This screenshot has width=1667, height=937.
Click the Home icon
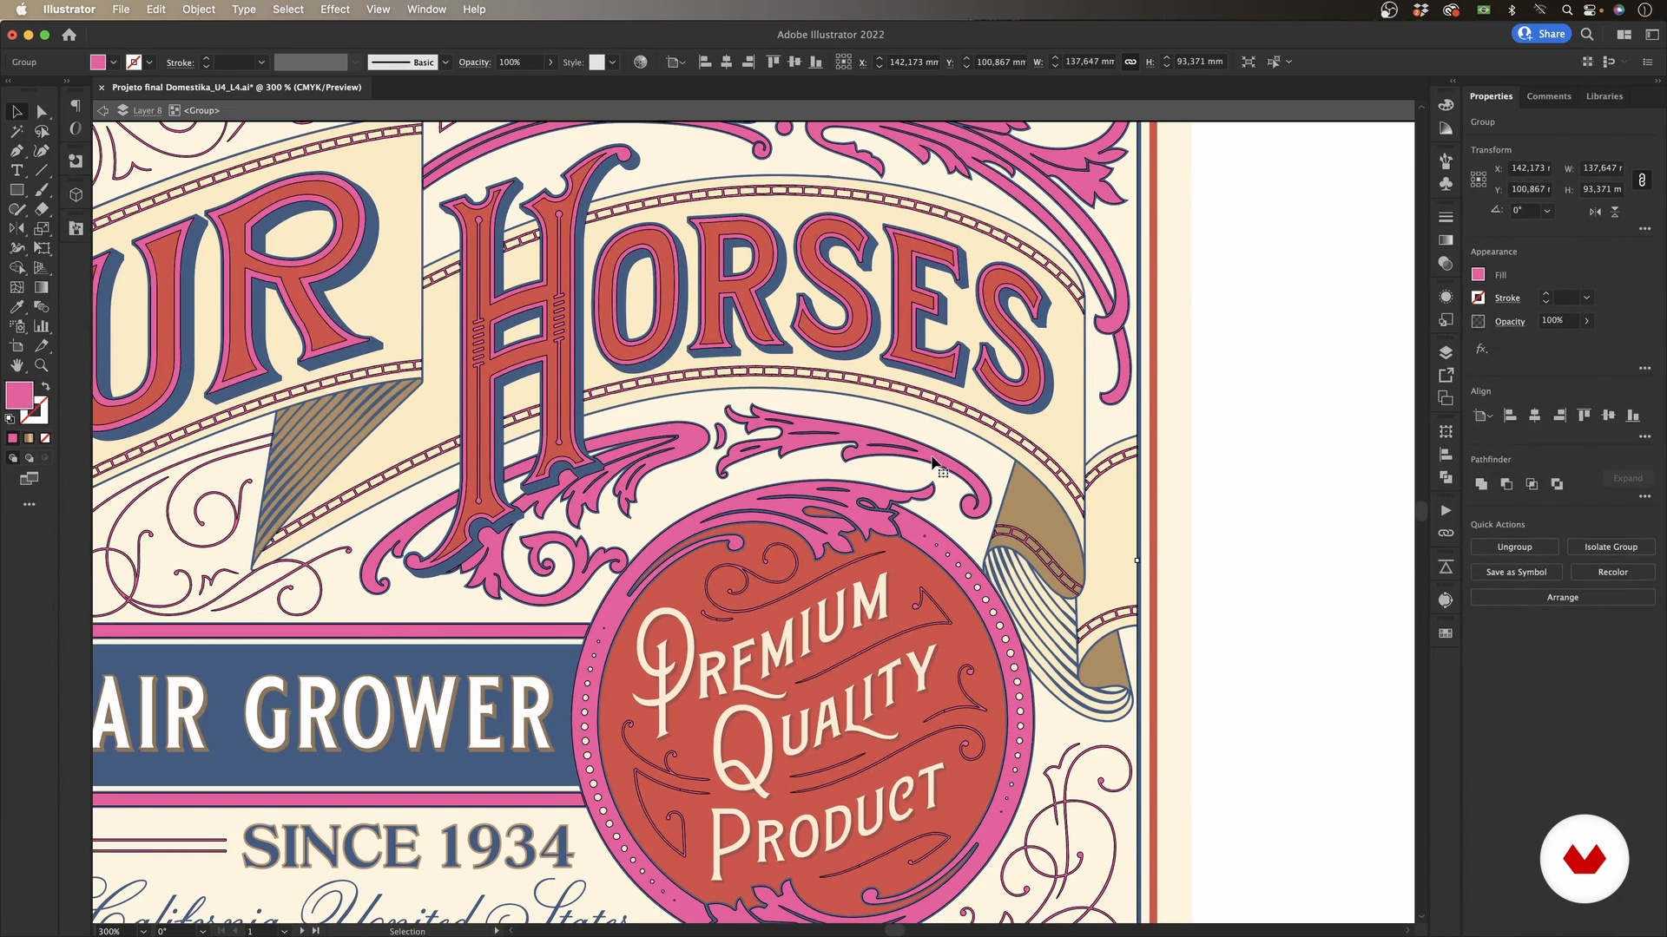coord(69,35)
